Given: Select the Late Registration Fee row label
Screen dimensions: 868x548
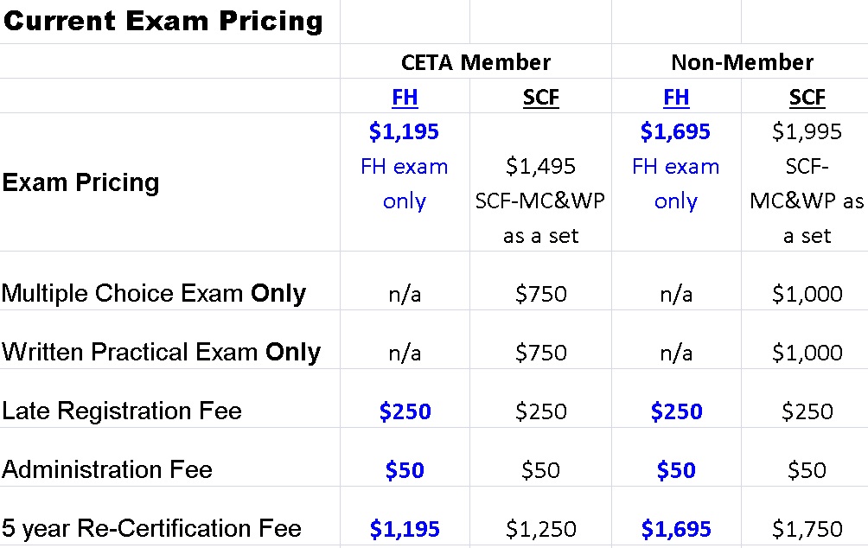Looking at the screenshot, I should (122, 411).
